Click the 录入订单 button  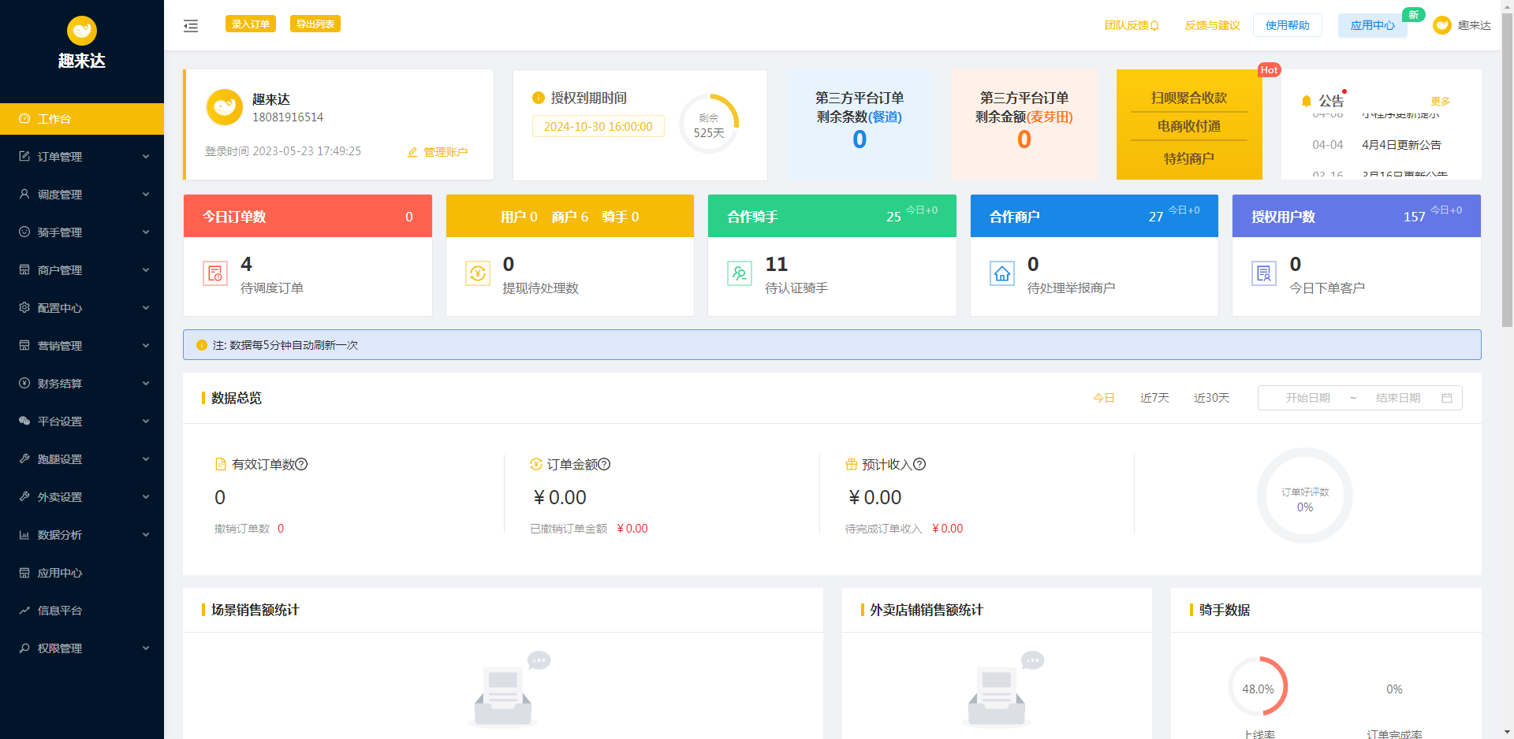tap(251, 24)
